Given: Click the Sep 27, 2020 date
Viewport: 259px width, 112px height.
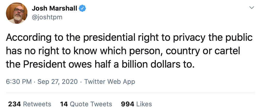Looking at the screenshot, I should point(58,82).
